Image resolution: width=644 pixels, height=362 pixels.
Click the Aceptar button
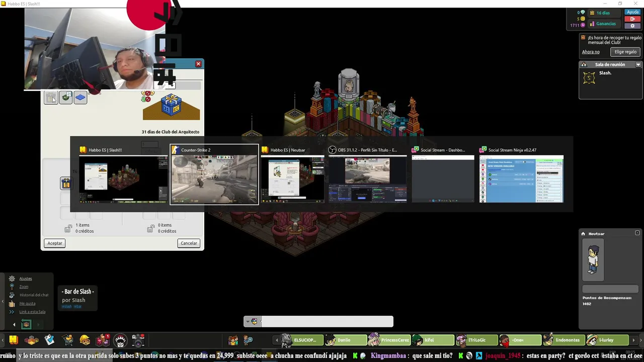pyautogui.click(x=55, y=243)
